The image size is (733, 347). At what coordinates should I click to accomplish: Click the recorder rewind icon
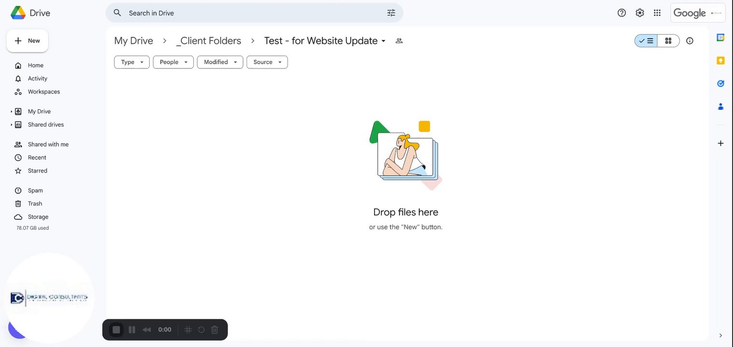tap(147, 330)
